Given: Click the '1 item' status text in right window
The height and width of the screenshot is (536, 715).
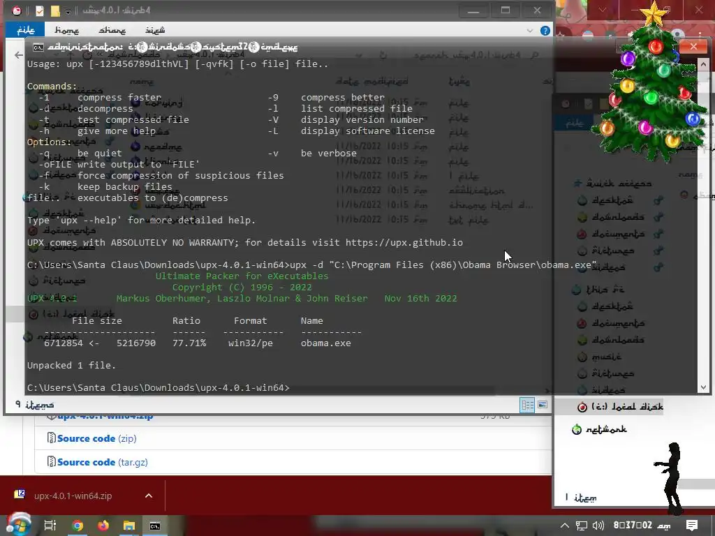Looking at the screenshot, I should pos(580,498).
